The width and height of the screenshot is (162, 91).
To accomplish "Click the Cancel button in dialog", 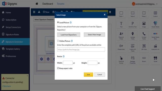I will (99, 75).
